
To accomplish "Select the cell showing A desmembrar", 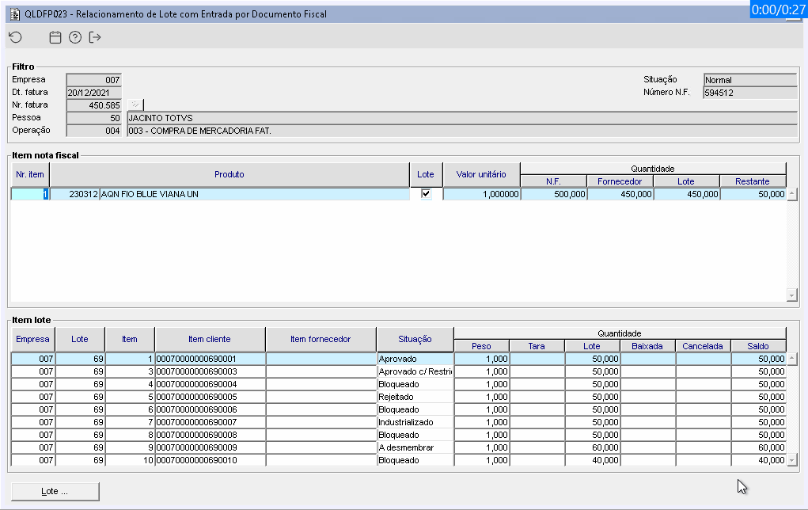I will (x=415, y=447).
